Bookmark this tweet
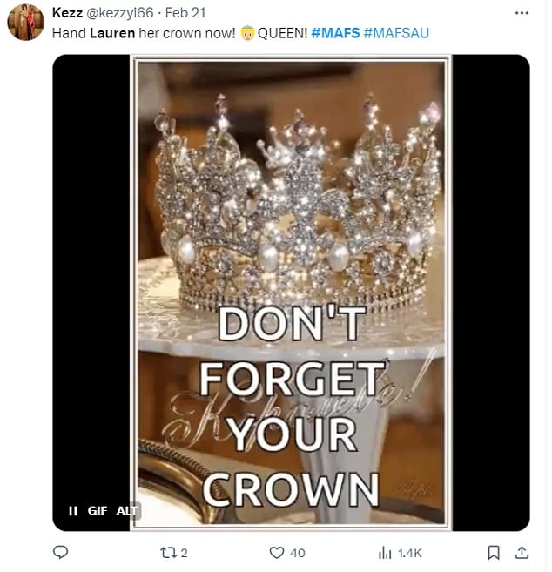 (494, 552)
